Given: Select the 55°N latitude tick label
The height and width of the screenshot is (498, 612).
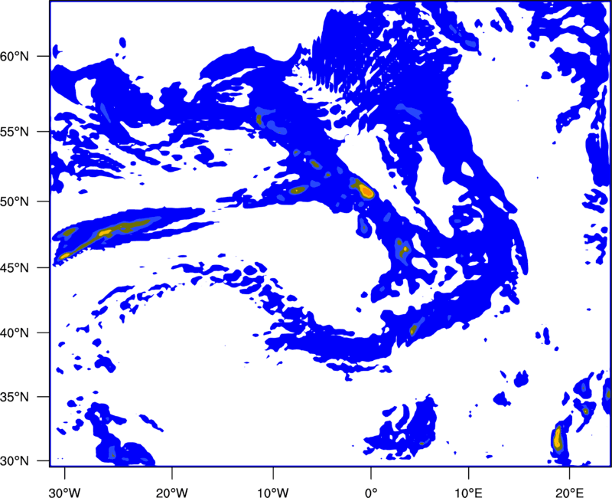Looking at the screenshot, I should (x=15, y=132).
